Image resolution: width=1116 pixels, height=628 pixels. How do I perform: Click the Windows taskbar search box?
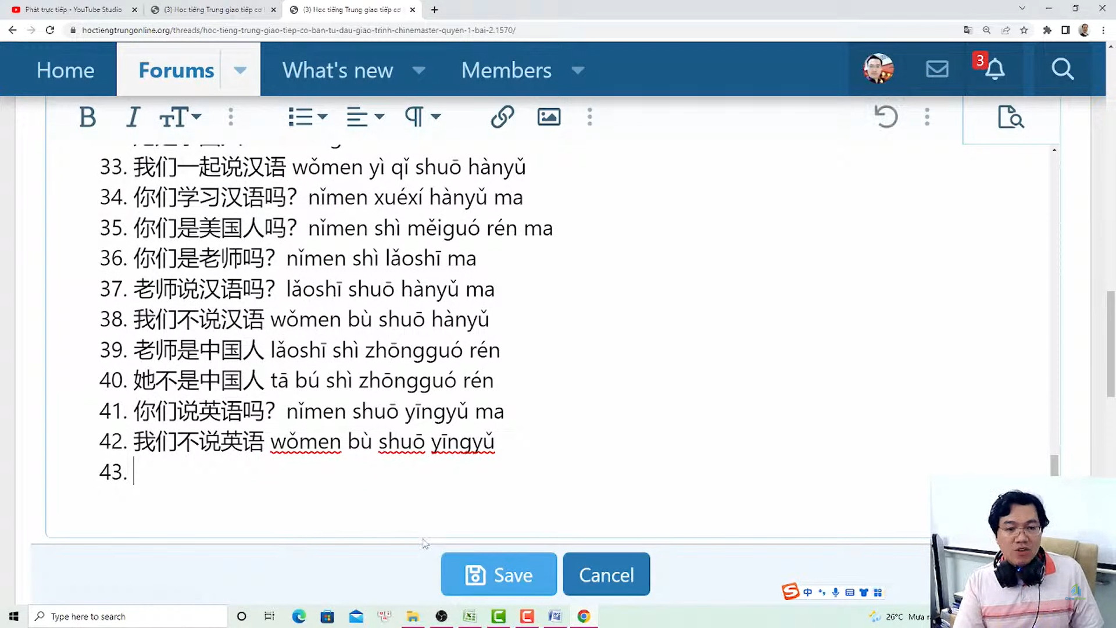(128, 616)
